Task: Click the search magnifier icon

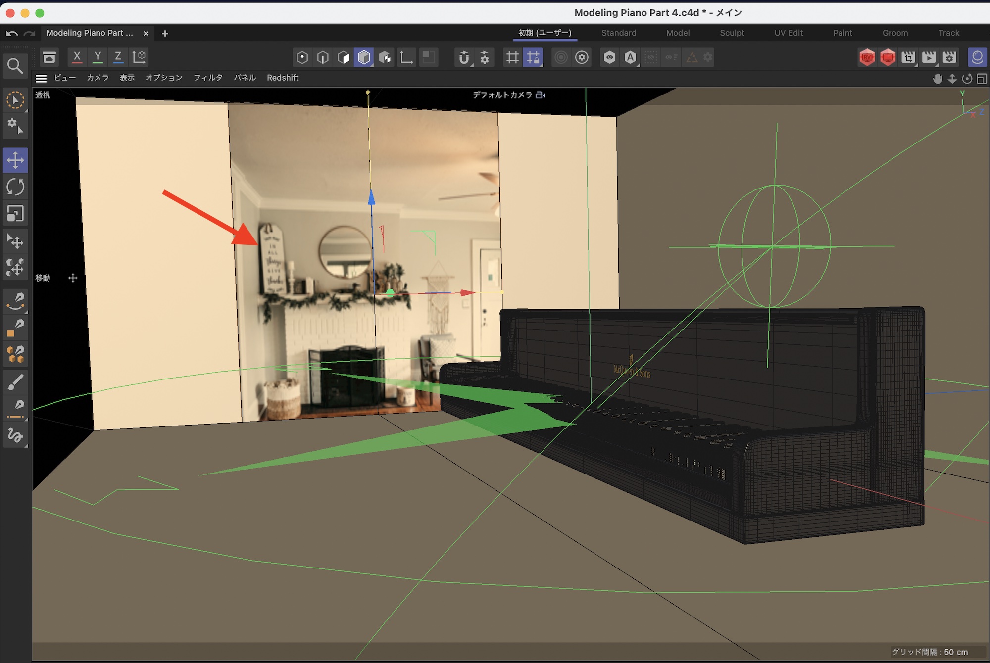Action: coord(15,66)
